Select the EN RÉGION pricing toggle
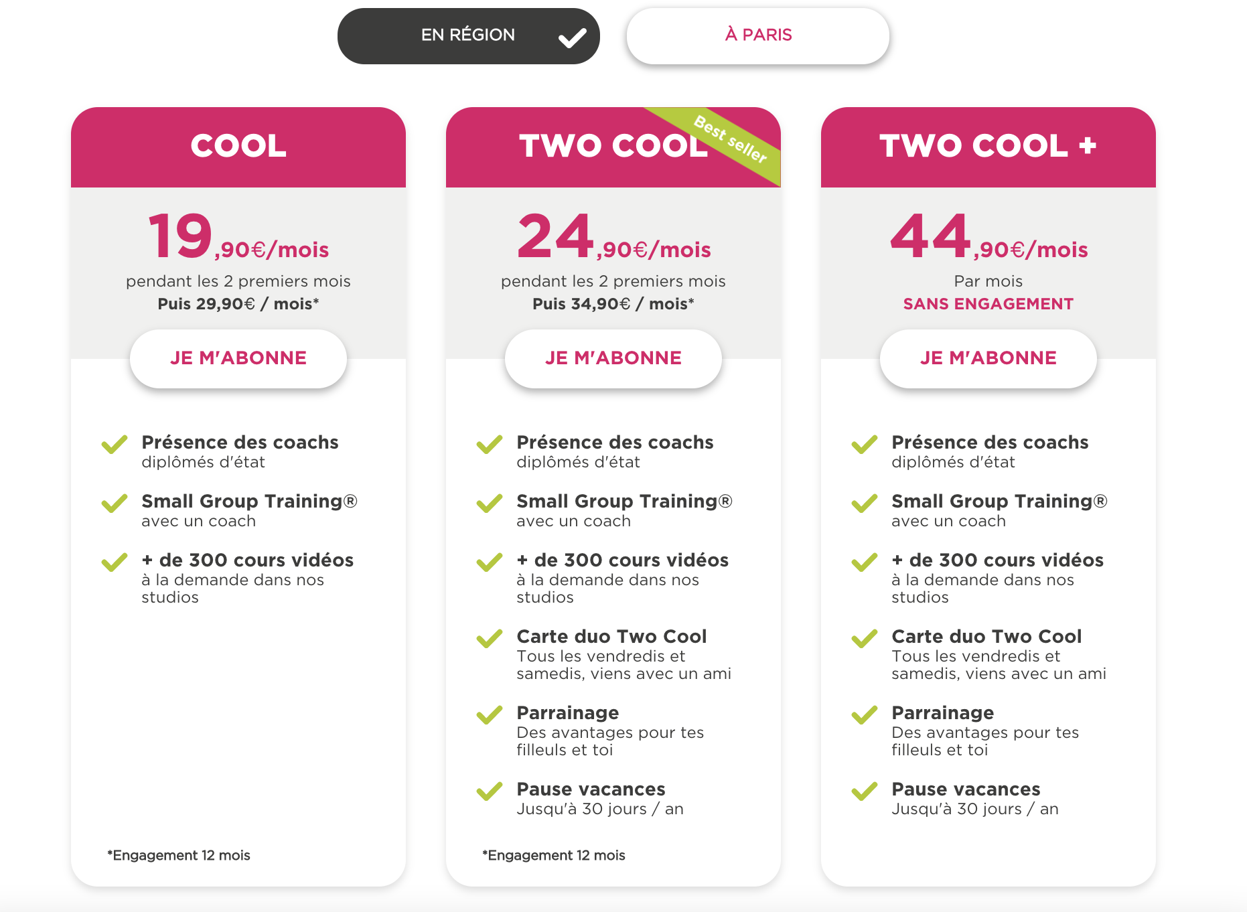The height and width of the screenshot is (912, 1247). point(468,36)
